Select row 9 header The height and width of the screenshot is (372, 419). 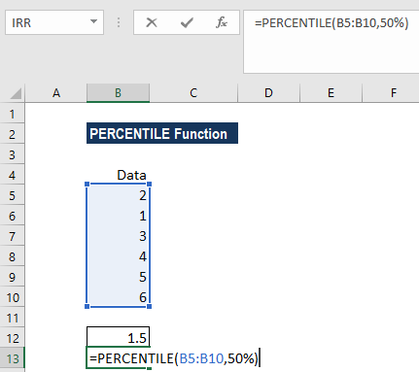[12, 277]
